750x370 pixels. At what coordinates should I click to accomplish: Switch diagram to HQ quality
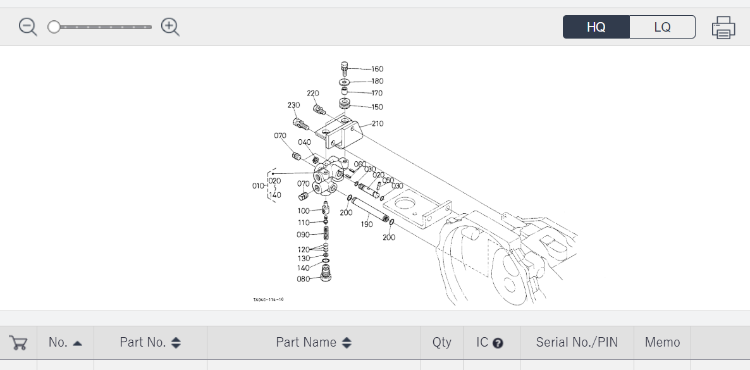point(596,27)
